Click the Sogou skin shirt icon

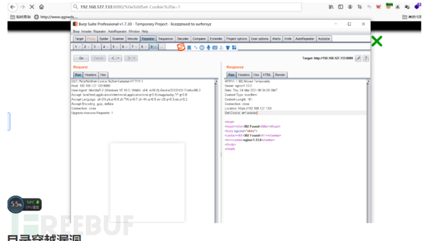tap(228, 47)
